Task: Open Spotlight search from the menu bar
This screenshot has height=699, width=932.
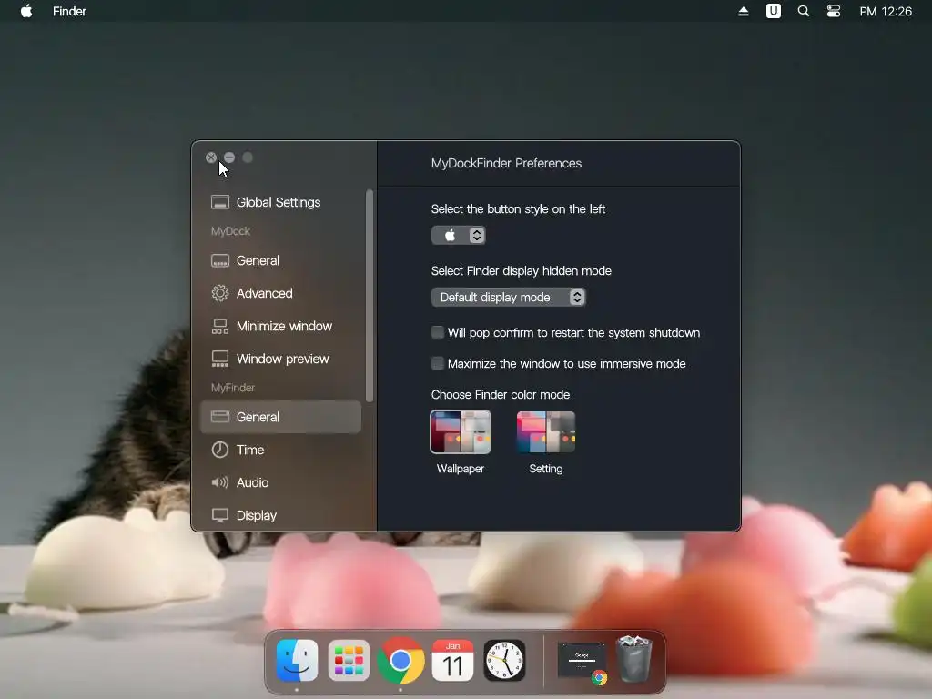Action: point(803,11)
